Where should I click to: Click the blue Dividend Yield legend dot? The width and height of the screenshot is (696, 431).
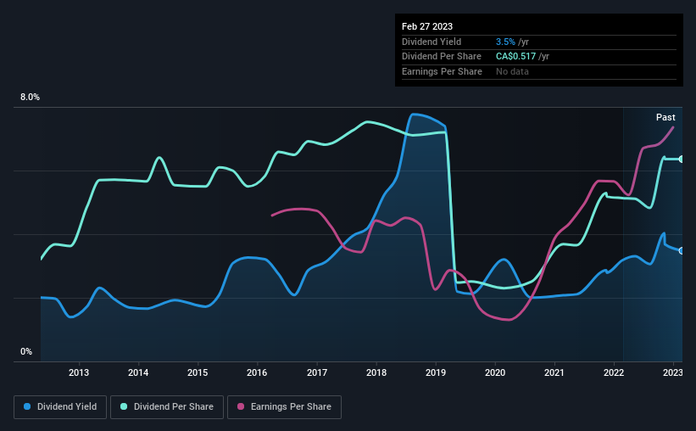[27, 406]
